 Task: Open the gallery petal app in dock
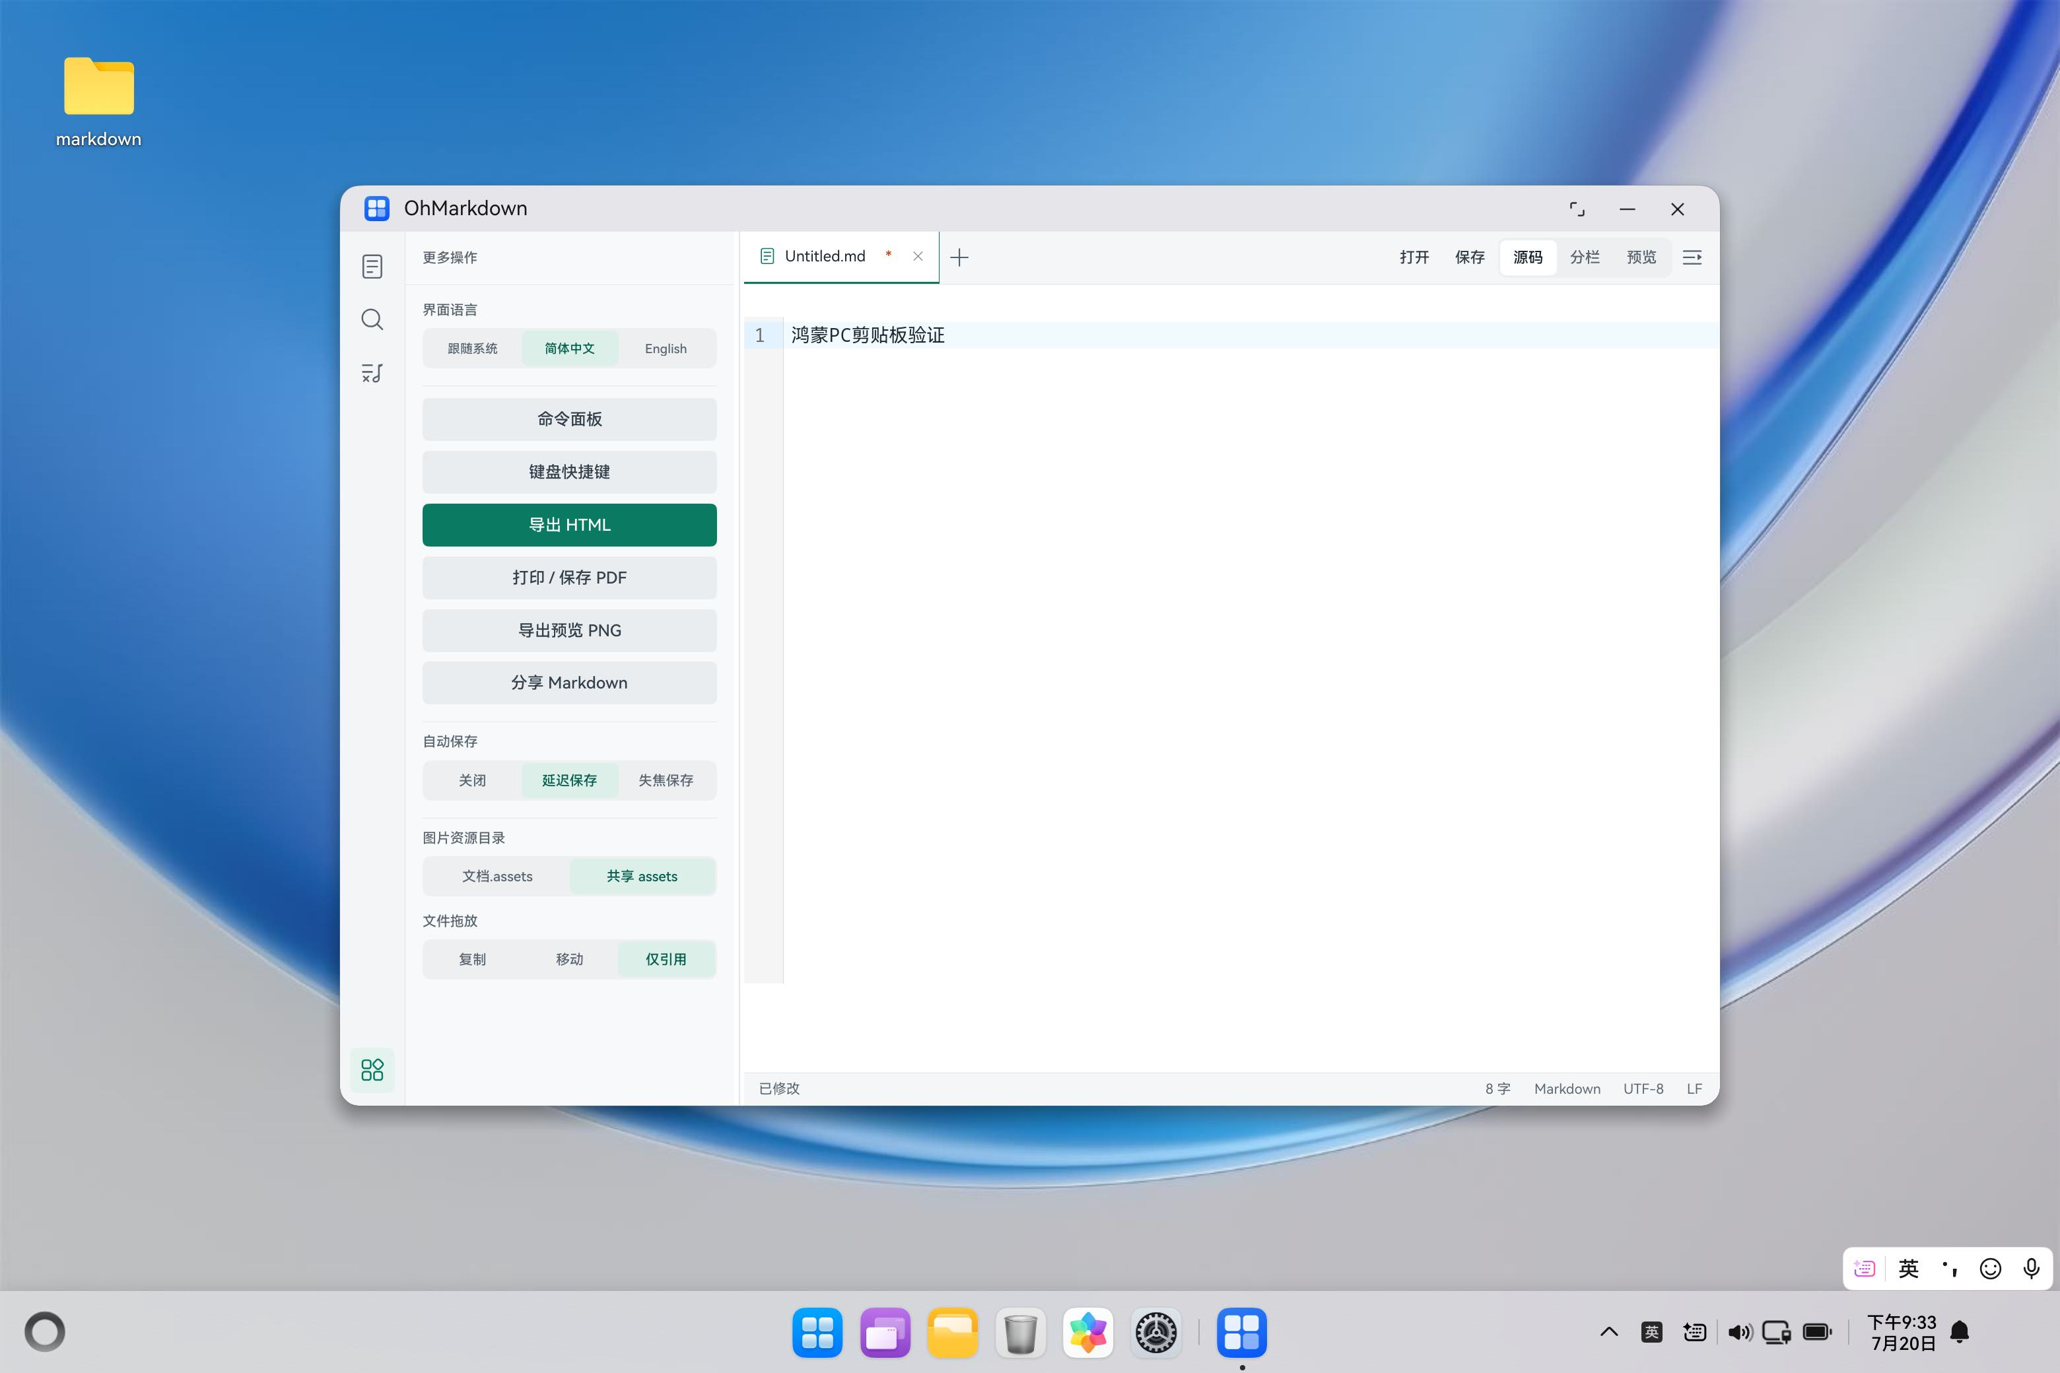pos(1088,1333)
